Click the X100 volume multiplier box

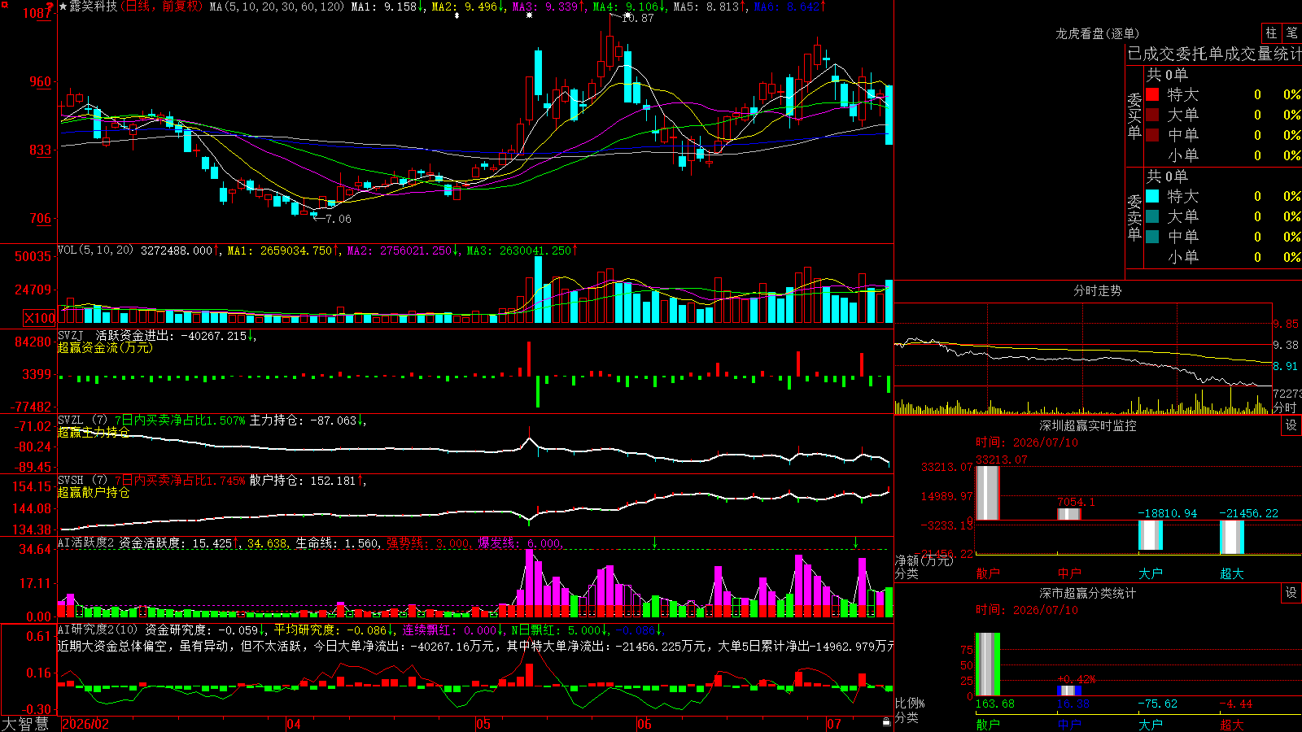pyautogui.click(x=40, y=318)
